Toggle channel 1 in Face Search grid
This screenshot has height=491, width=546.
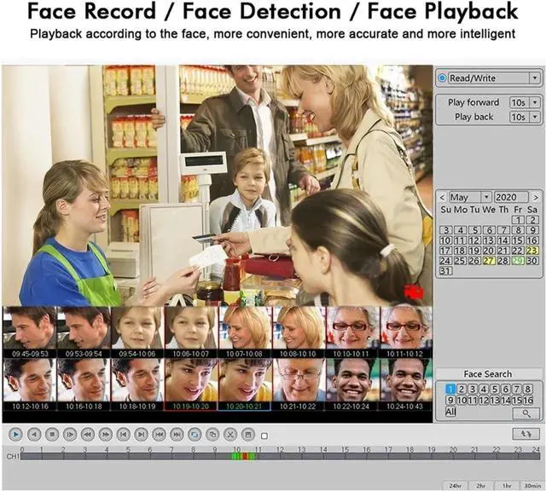(x=450, y=390)
